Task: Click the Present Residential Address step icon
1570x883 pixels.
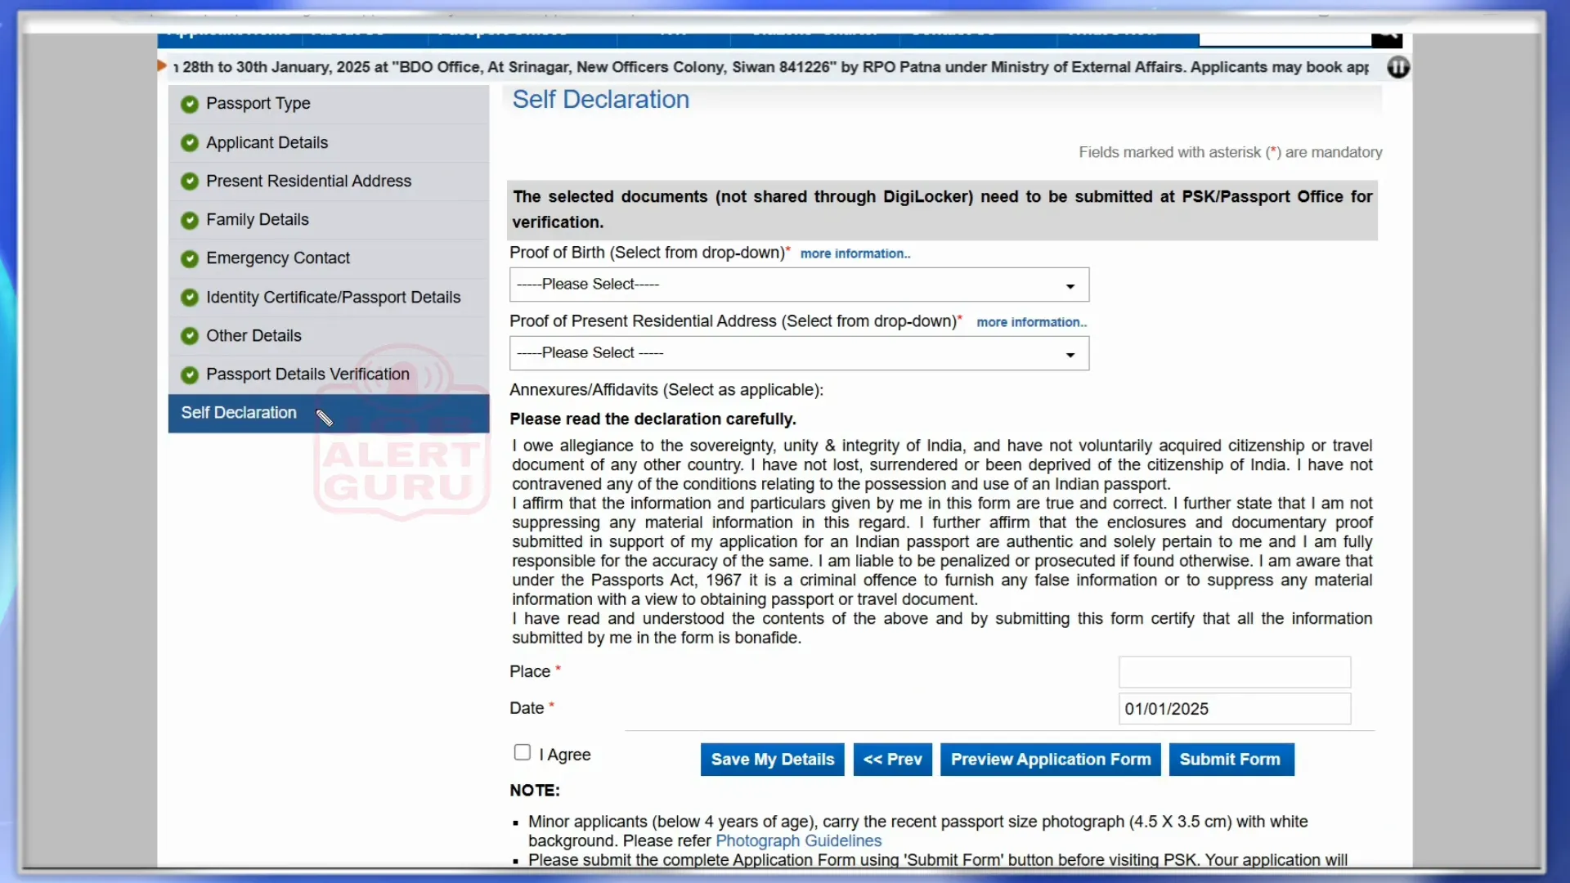Action: pyautogui.click(x=189, y=182)
